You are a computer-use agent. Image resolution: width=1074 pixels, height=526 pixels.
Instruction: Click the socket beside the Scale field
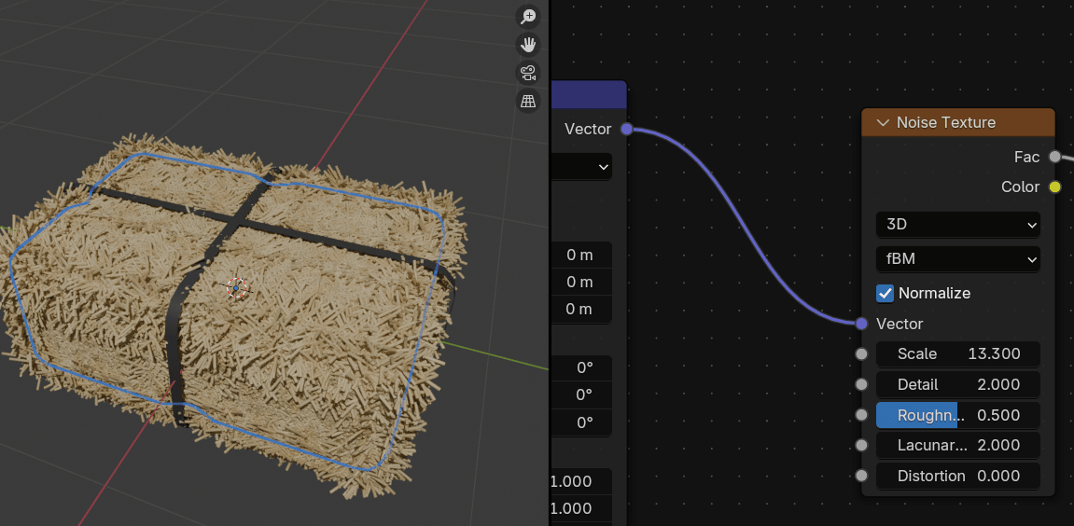(861, 354)
